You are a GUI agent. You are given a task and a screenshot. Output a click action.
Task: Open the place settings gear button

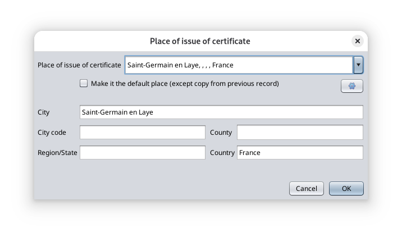[x=351, y=86]
